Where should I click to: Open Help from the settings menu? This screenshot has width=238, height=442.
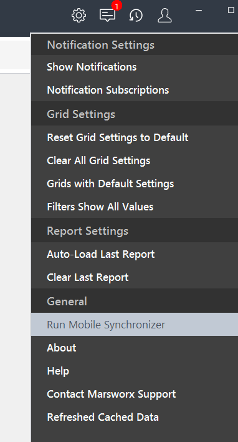135,371
